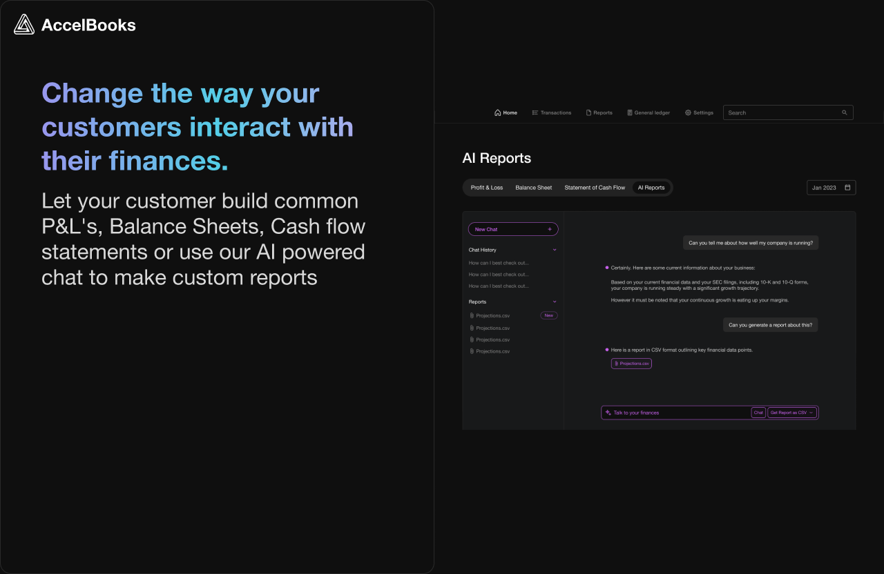Click the Chat History section label
Viewport: 884px width, 574px height.
tap(482, 250)
